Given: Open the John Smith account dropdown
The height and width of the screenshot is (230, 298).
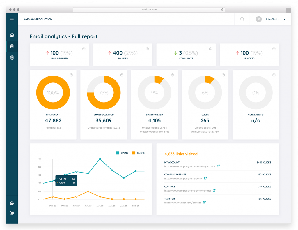Looking at the screenshot, I should coord(272,19).
